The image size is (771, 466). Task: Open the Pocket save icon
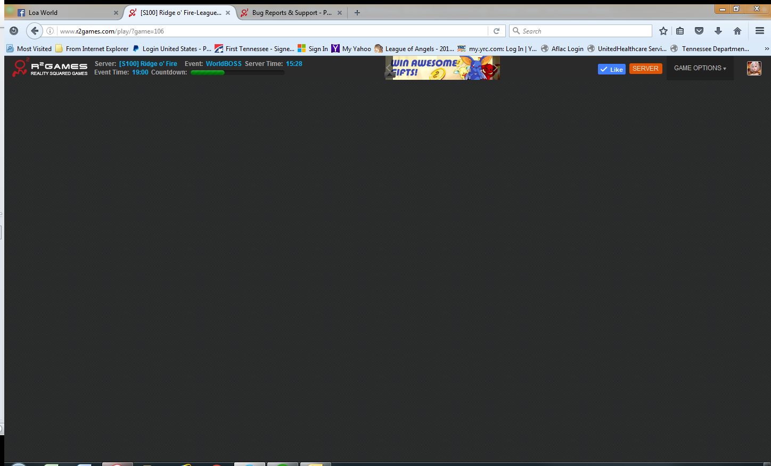[x=699, y=31]
